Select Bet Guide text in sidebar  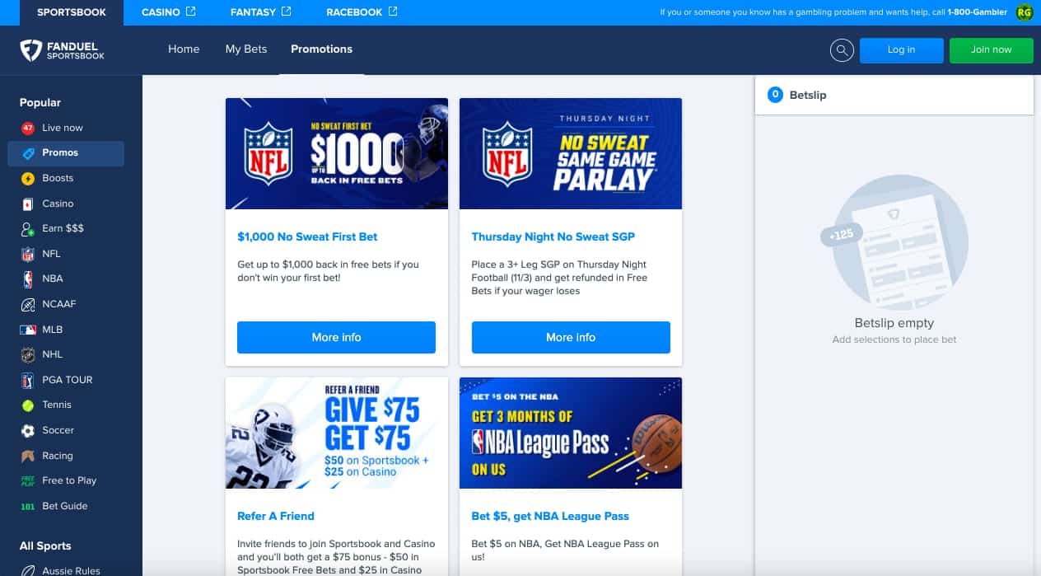(65, 506)
